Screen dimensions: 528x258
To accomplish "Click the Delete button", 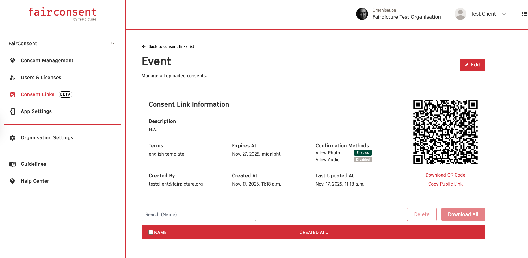I will [x=422, y=214].
